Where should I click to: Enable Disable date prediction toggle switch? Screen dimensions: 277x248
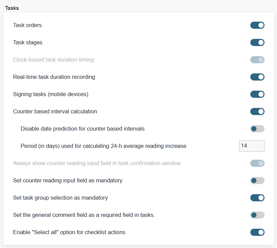[257, 129]
